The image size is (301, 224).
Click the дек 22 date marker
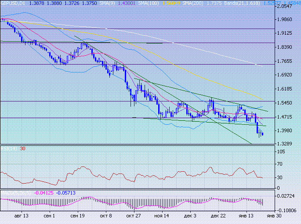[218, 216]
